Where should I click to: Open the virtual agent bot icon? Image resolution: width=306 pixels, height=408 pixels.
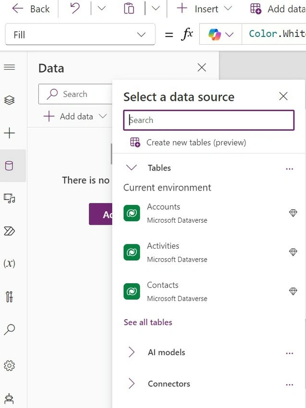[10, 398]
